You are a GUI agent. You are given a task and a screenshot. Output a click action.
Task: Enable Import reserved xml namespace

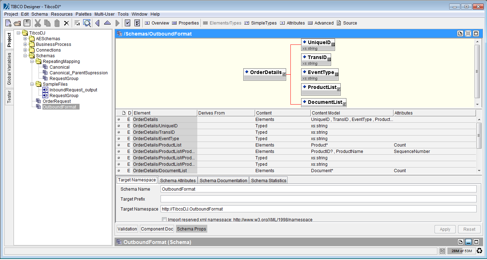pyautogui.click(x=164, y=219)
